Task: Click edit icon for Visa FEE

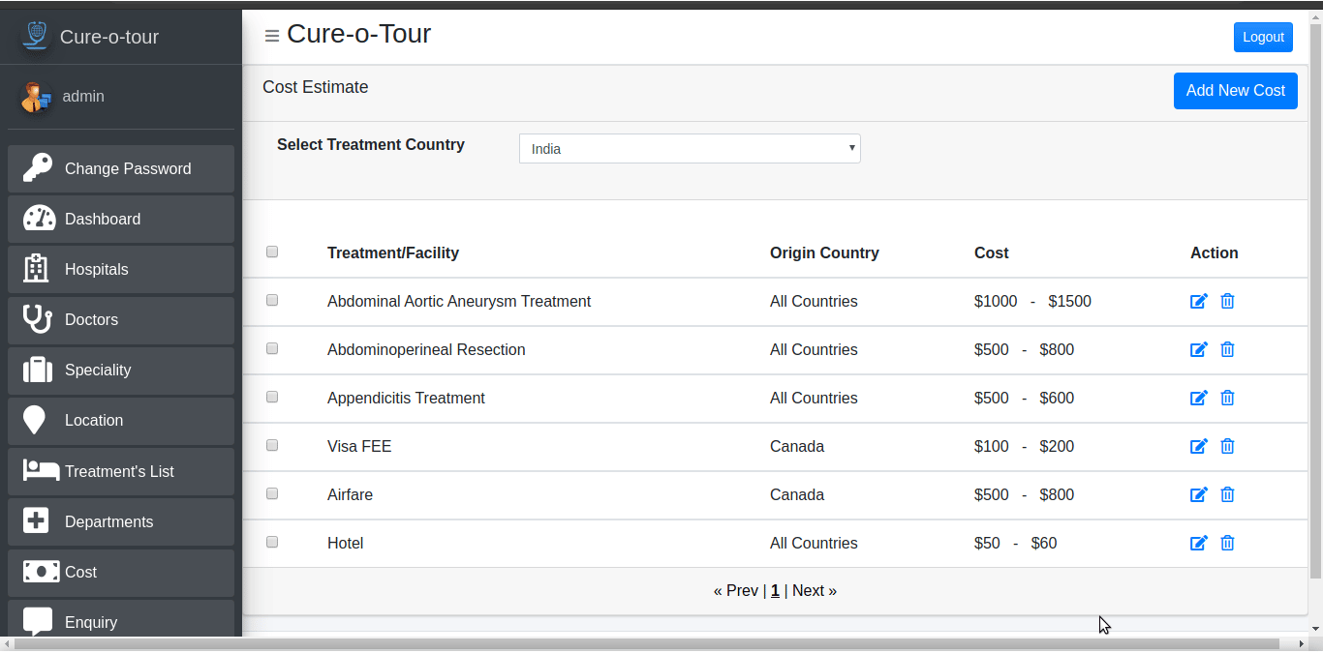Action: [x=1199, y=446]
